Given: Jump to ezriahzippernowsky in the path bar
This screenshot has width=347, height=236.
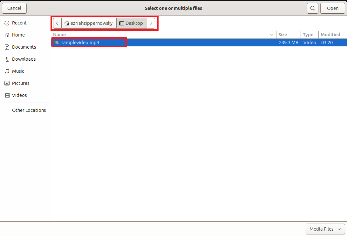Looking at the screenshot, I should 89,23.
